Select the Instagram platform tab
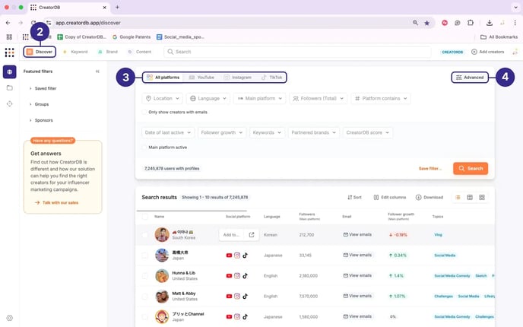The width and height of the screenshot is (523, 327). point(237,78)
